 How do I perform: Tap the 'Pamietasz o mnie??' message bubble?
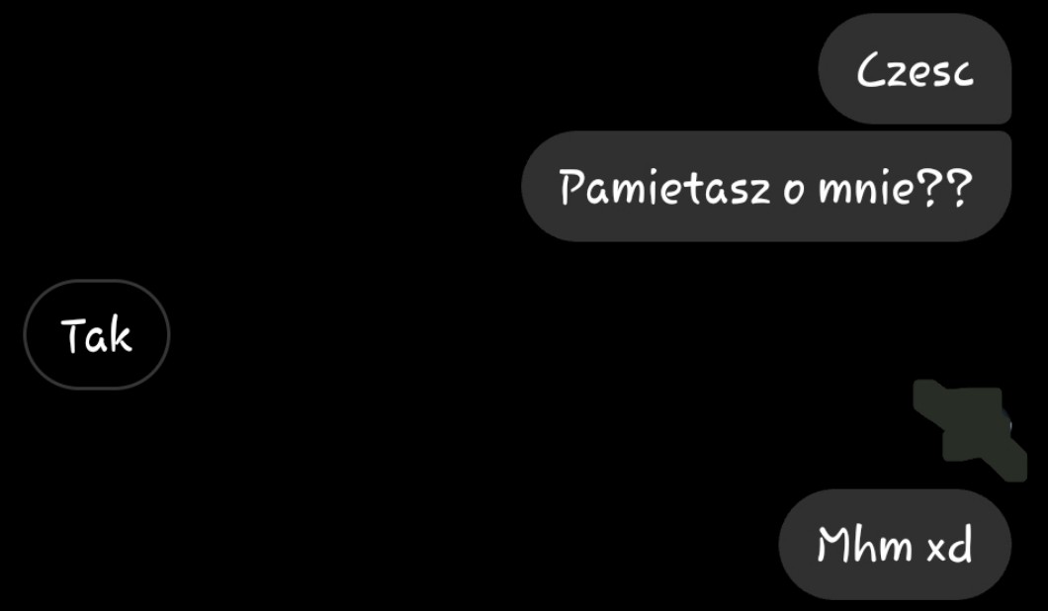point(766,187)
